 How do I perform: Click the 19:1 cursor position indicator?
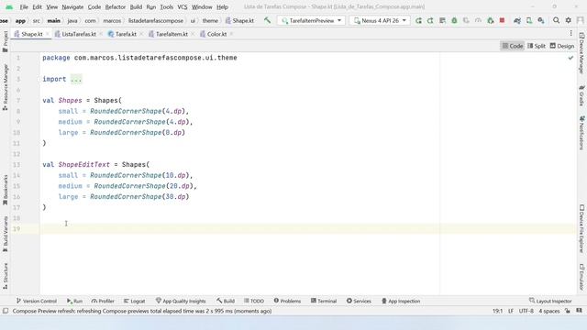[497, 311]
